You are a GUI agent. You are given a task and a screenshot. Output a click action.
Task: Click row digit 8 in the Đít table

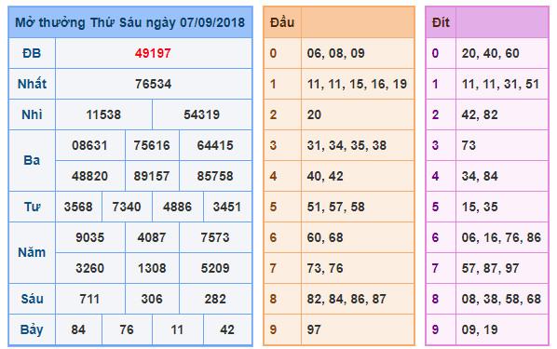[435, 299]
